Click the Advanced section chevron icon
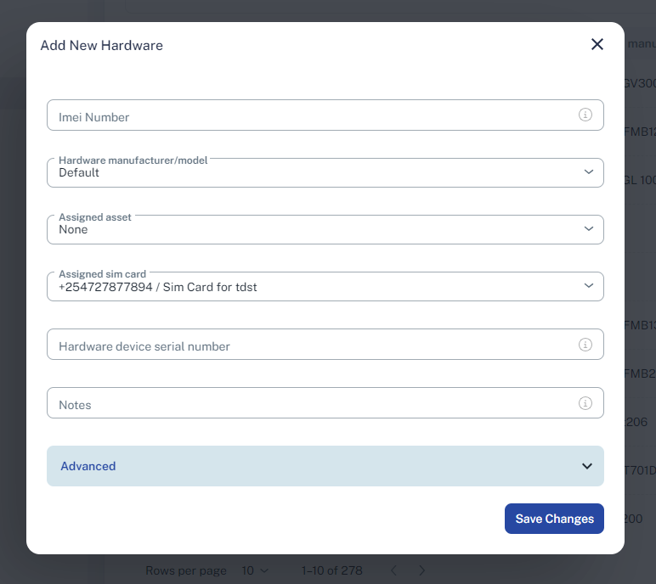Image resolution: width=656 pixels, height=584 pixels. click(x=587, y=466)
